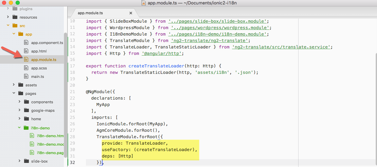Collapse the src folder chevron
Screen dimensions: 377x167
8,25
